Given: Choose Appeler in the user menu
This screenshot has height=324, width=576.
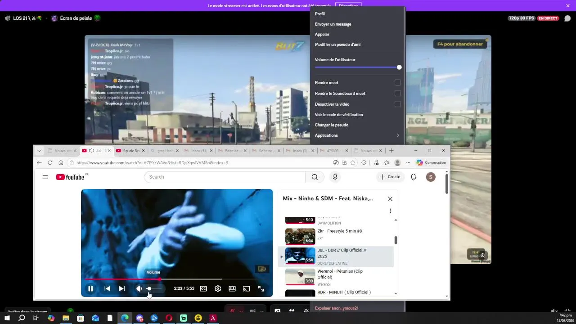Looking at the screenshot, I should (x=358, y=34).
